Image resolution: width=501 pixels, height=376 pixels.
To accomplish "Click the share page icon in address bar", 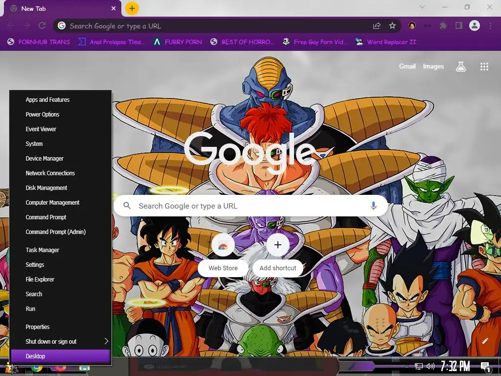I will 377,26.
